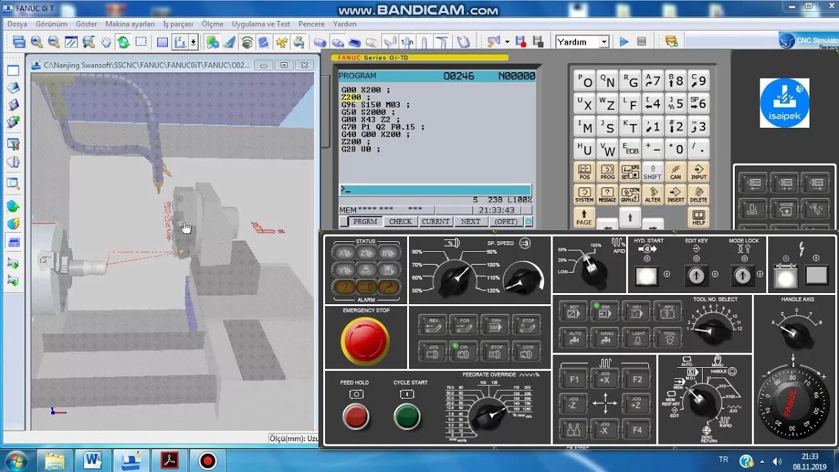Toggle the LIGHT button

(x=636, y=338)
